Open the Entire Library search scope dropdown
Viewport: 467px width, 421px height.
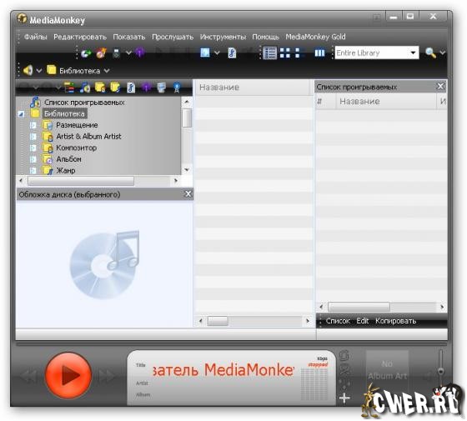pos(413,53)
